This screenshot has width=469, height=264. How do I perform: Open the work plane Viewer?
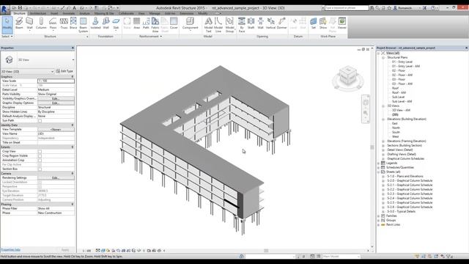pos(342,23)
